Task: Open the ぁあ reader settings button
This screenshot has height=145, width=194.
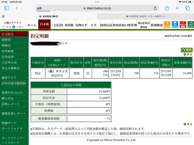Action: point(39,8)
